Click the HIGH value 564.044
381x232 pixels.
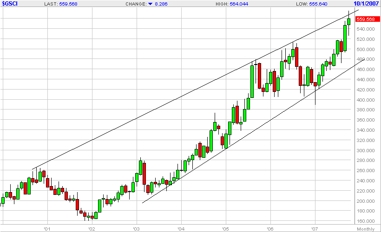[x=239, y=4]
